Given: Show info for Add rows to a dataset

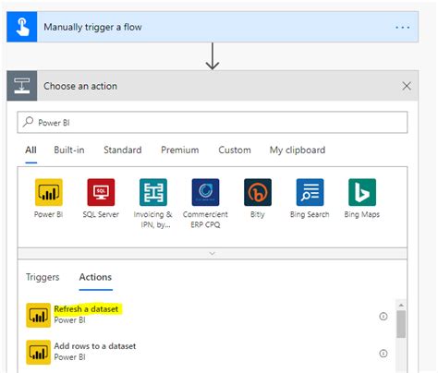Looking at the screenshot, I should click(x=383, y=354).
